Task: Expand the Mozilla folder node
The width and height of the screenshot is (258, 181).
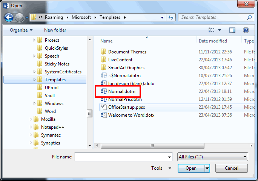Action: (31, 119)
